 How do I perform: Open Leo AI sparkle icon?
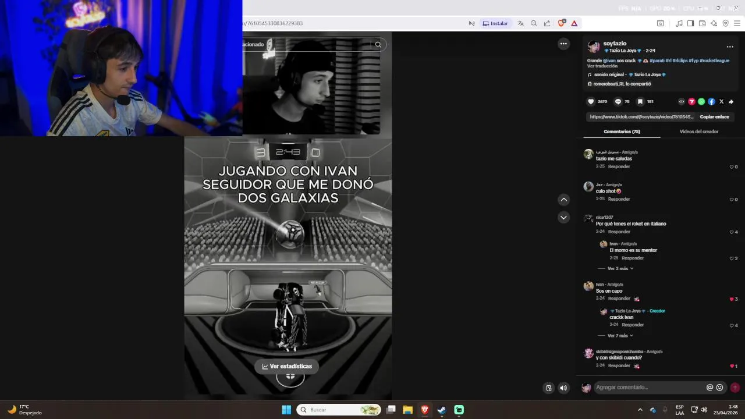click(x=714, y=23)
